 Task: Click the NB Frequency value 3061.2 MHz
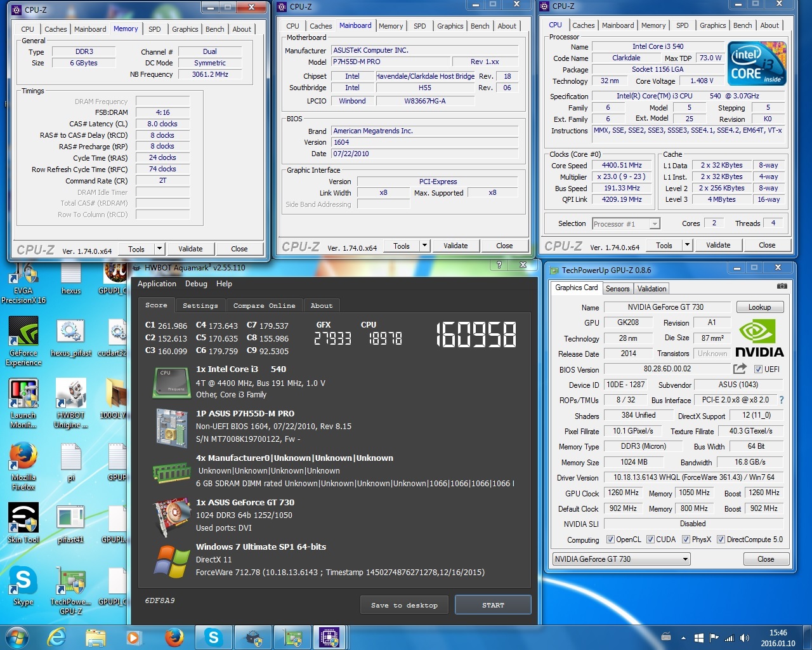tap(210, 74)
